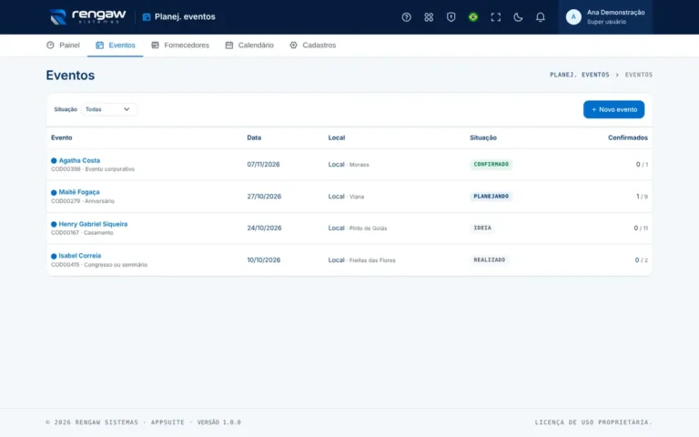Click date 27/10/2026
Screen dimensions: 699x437
pos(264,197)
